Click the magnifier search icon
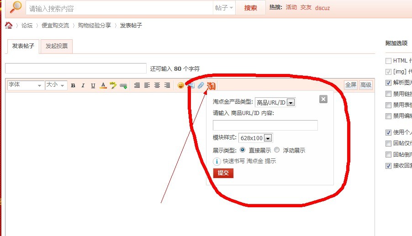The width and height of the screenshot is (412, 236). [16, 7]
